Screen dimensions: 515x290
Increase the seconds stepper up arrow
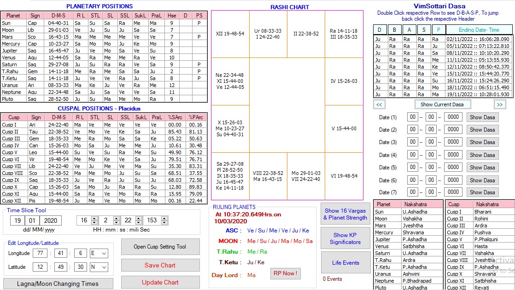(x=139, y=218)
